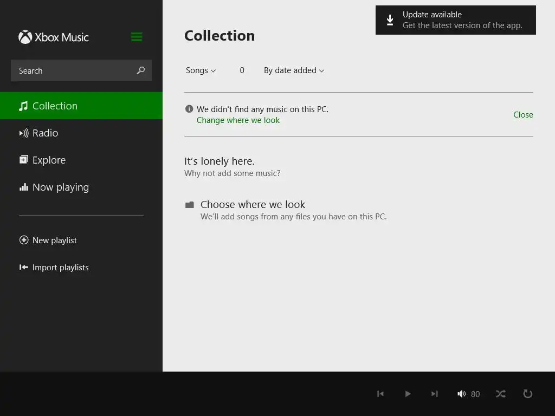555x416 pixels.
Task: Click the volume value 80
Action: tap(475, 394)
